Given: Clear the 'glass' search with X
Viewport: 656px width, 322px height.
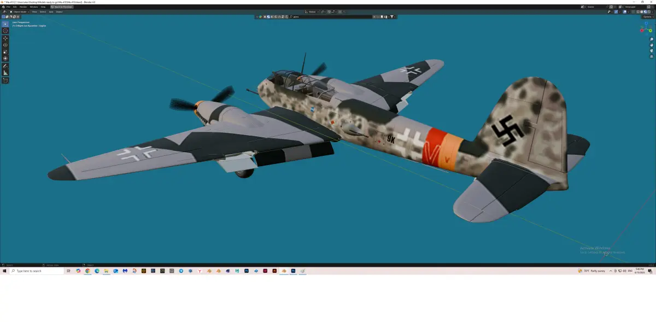Looking at the screenshot, I should point(374,16).
